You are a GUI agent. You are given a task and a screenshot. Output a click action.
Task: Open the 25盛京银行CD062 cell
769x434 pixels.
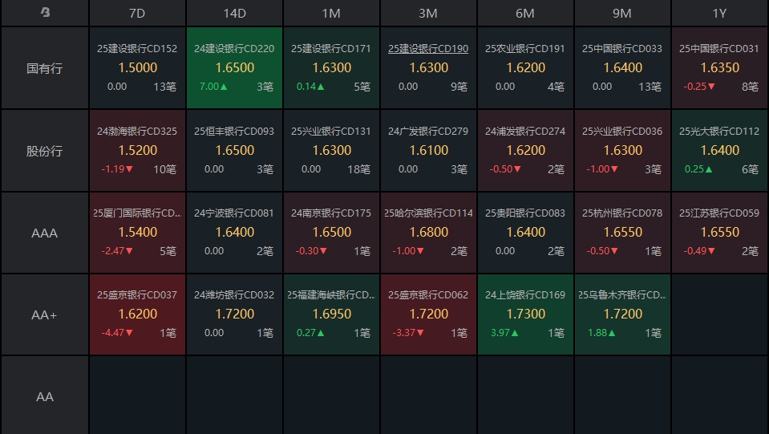pos(428,314)
